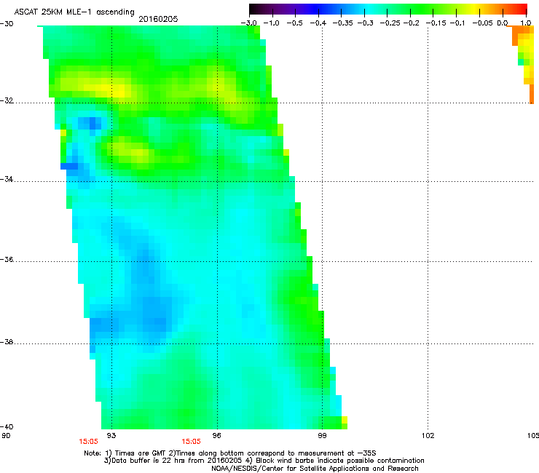
Task: Click the latitude label -38
Action: click(x=7, y=342)
